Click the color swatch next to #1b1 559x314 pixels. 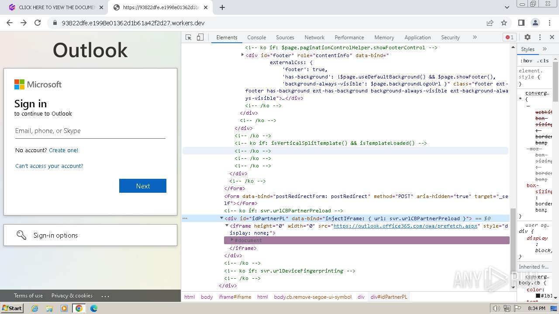coord(538,296)
